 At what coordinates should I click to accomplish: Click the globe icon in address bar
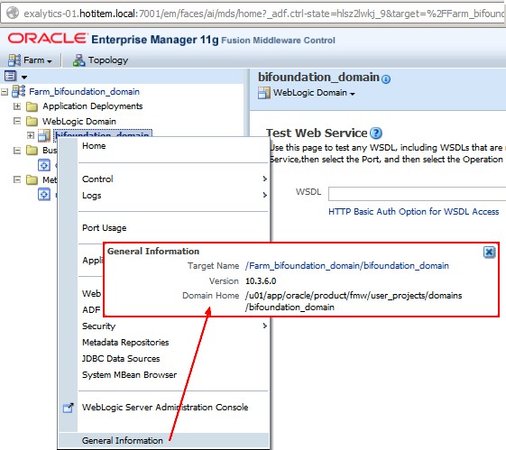click(x=13, y=14)
